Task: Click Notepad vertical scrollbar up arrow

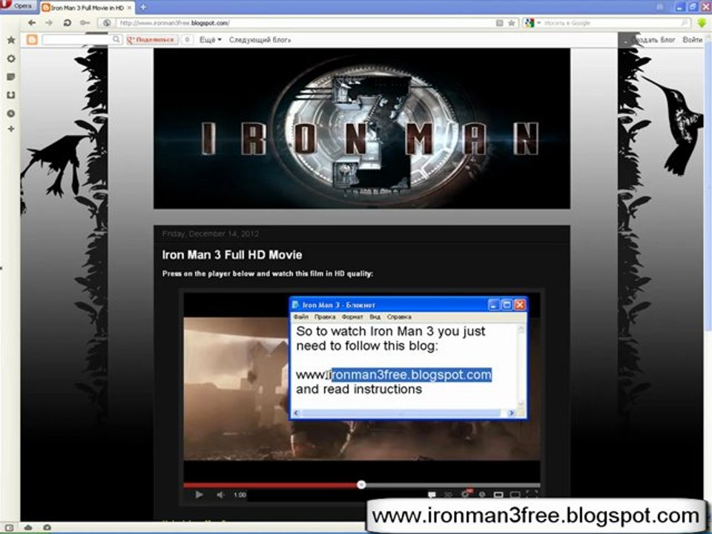Action: click(x=521, y=329)
